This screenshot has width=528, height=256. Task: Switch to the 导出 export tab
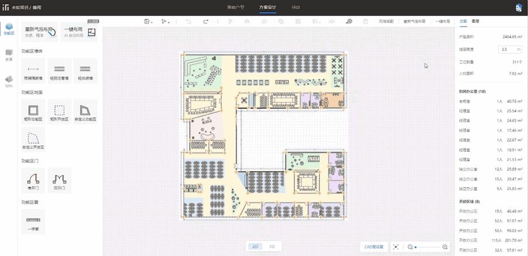tap(295, 7)
